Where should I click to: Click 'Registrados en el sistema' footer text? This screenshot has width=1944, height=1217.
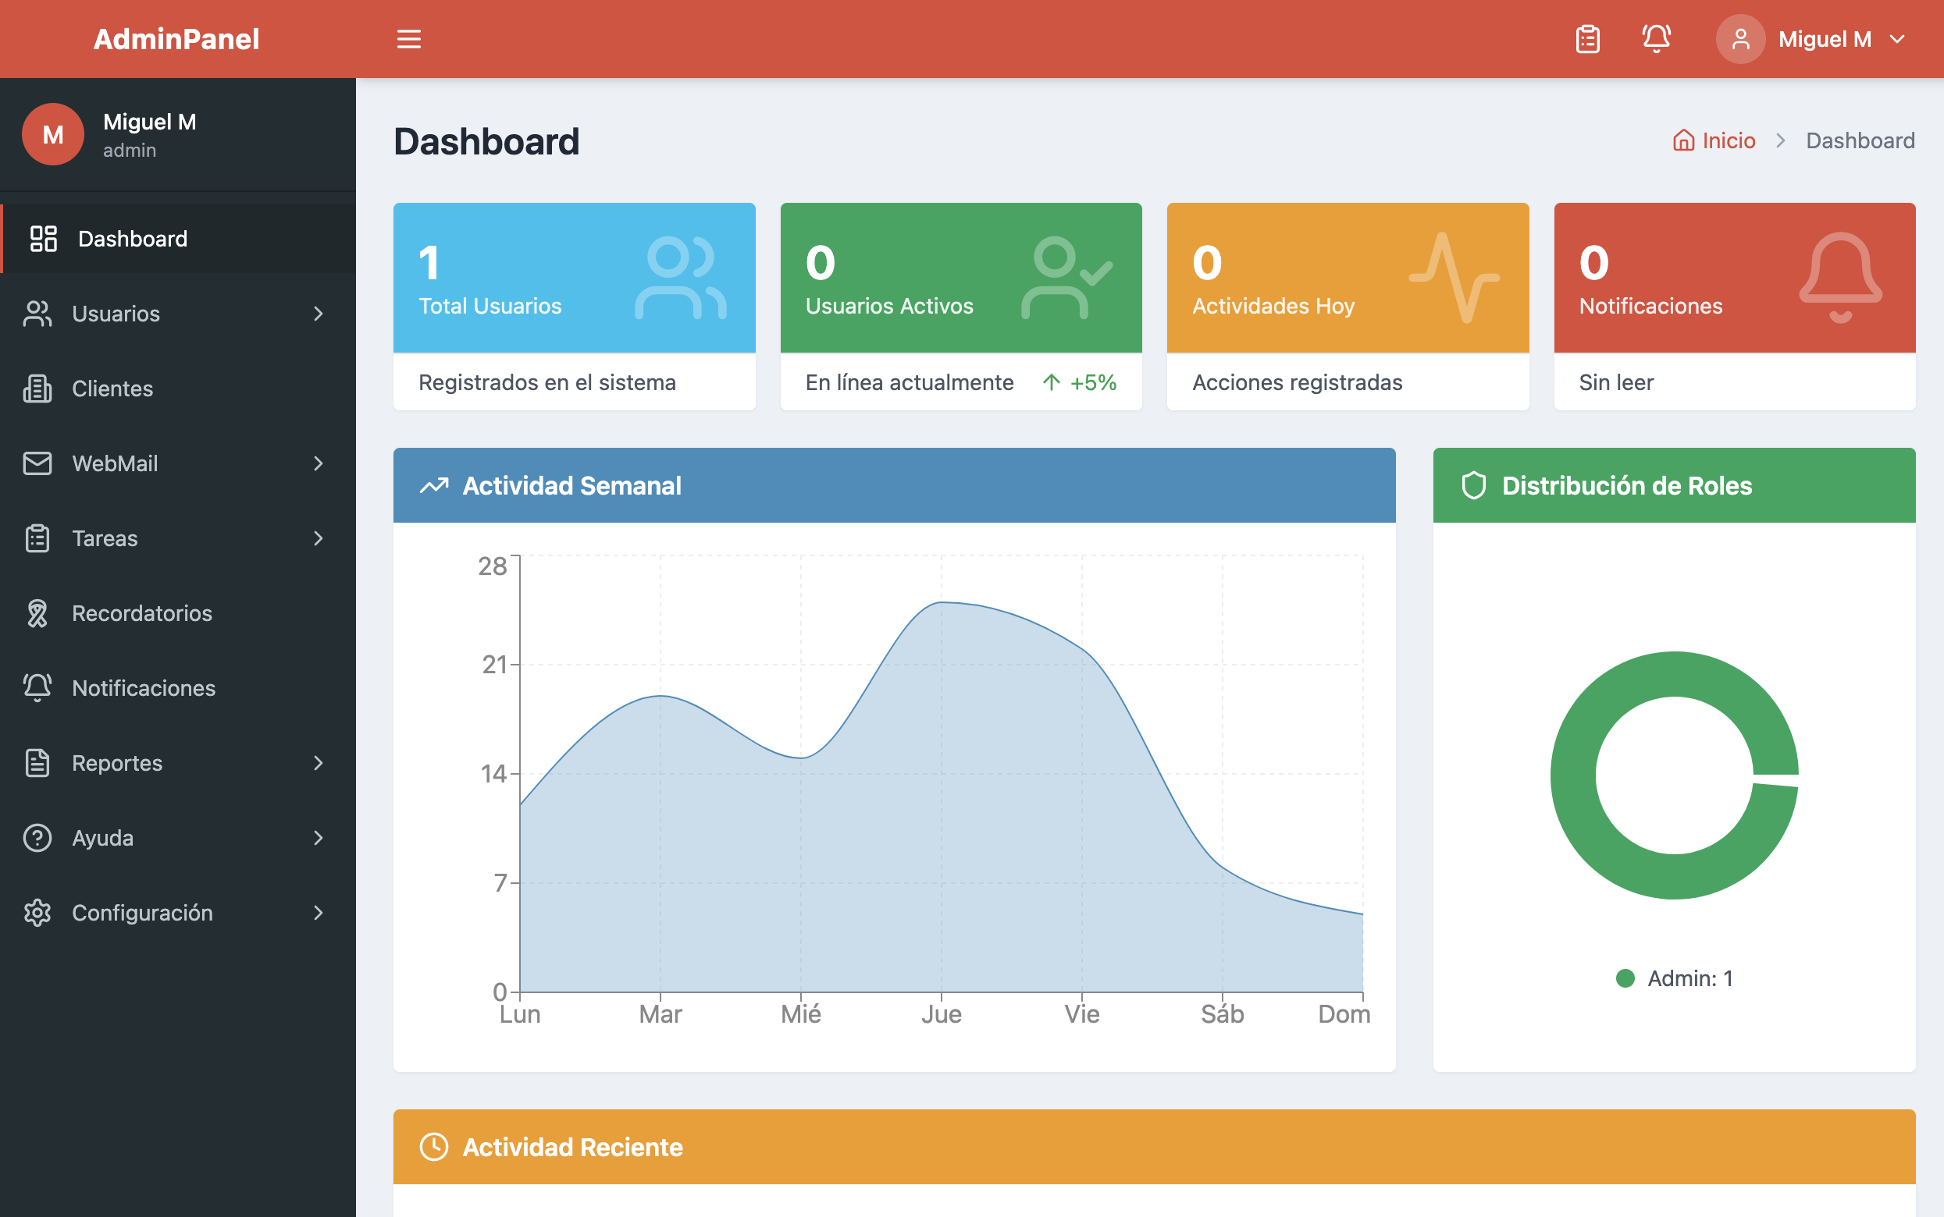[547, 382]
